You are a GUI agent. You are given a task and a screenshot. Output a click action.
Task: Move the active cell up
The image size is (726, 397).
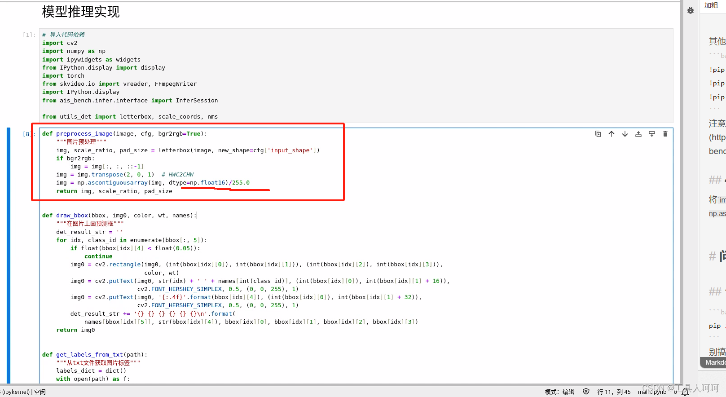tap(612, 134)
